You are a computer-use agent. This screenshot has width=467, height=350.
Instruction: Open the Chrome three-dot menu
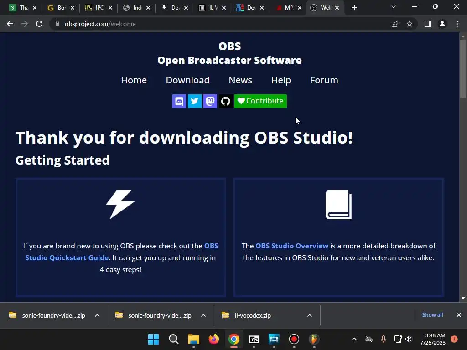(457, 24)
